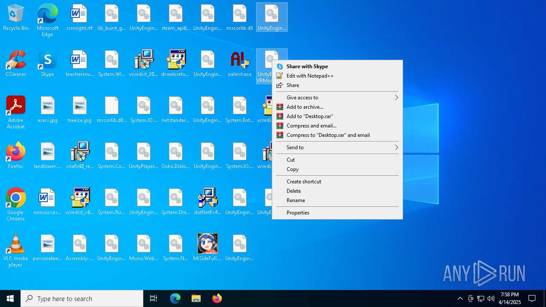Choose Cut from the context menu
Screen dimensions: 546x307
pos(337,160)
